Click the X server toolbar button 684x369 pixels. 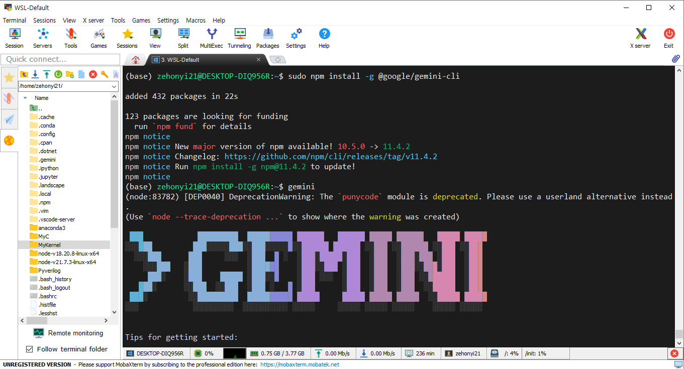tap(640, 38)
